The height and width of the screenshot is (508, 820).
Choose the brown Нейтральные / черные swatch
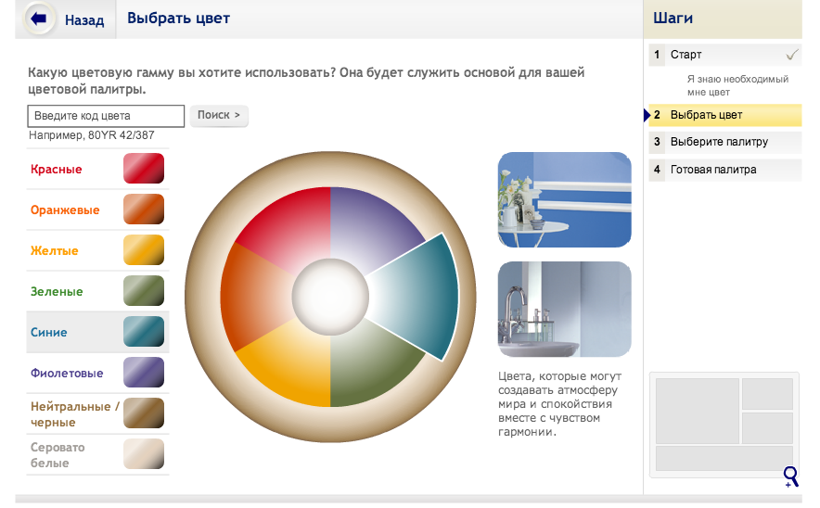pos(144,413)
